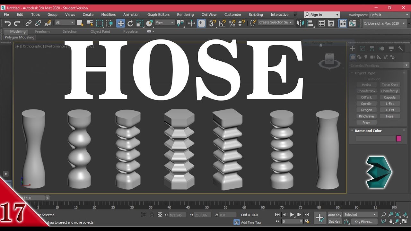The image size is (411, 231).
Task: Activate the Unlink Selection tool
Action: [x=38, y=23]
